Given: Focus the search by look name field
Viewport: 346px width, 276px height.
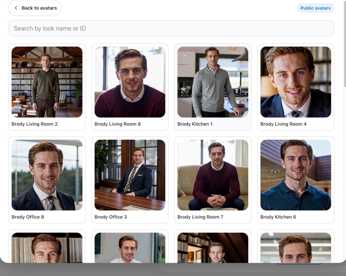Looking at the screenshot, I should (x=171, y=28).
